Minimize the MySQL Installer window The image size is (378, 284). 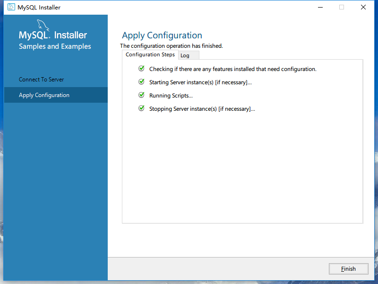tap(320, 8)
